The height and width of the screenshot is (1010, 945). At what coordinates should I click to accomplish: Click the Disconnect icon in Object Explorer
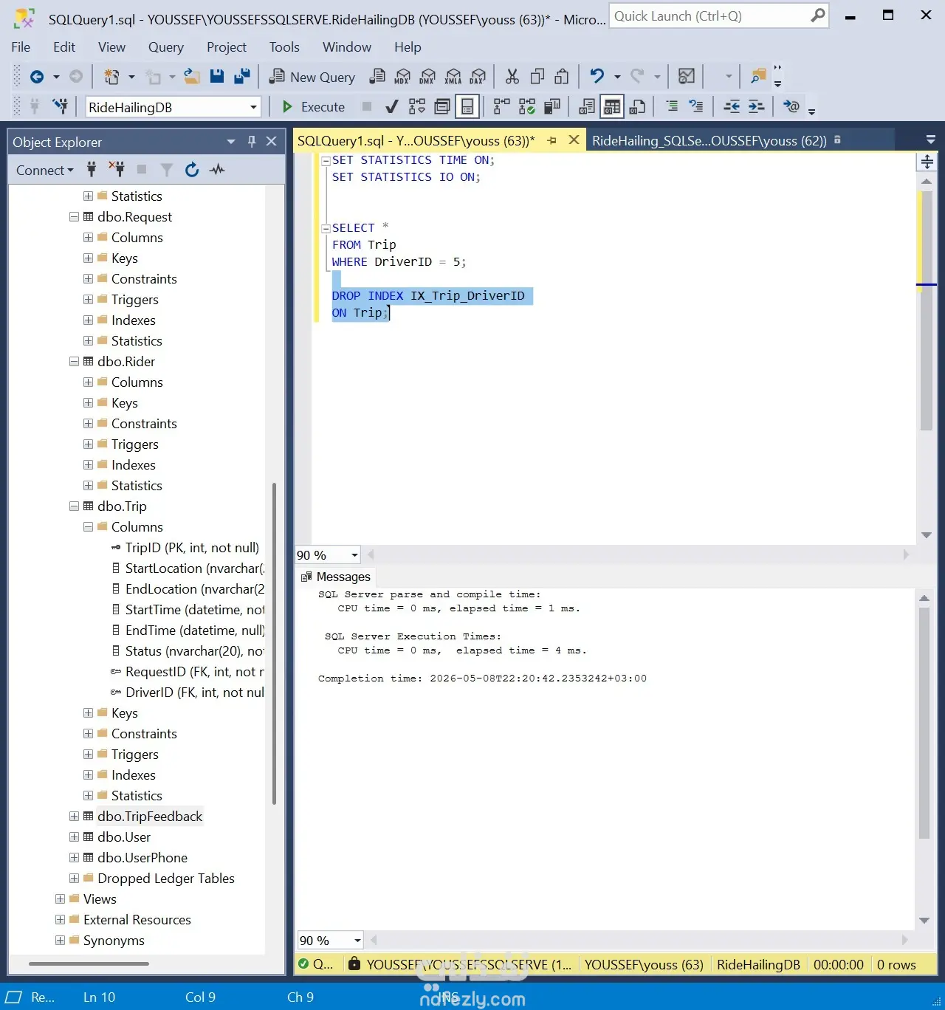pos(116,169)
